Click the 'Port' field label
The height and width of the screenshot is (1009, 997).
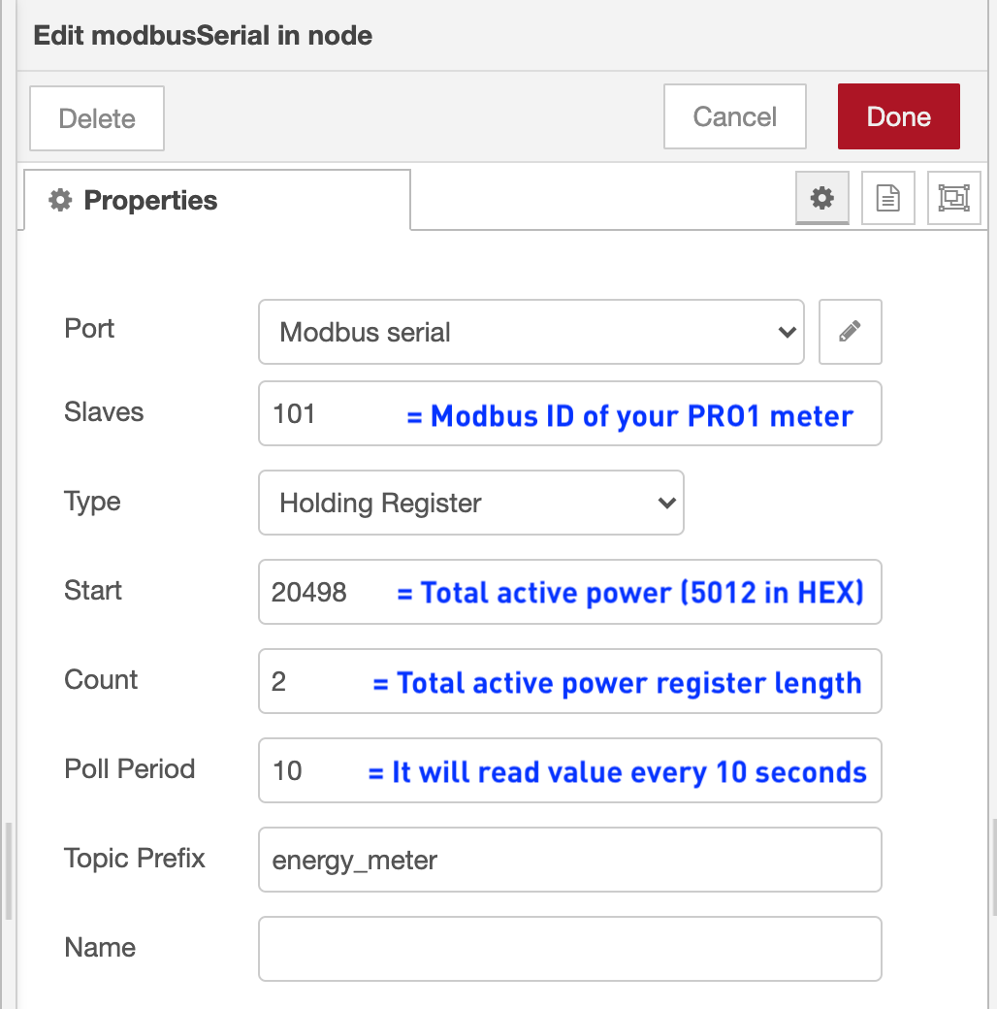[x=89, y=329]
